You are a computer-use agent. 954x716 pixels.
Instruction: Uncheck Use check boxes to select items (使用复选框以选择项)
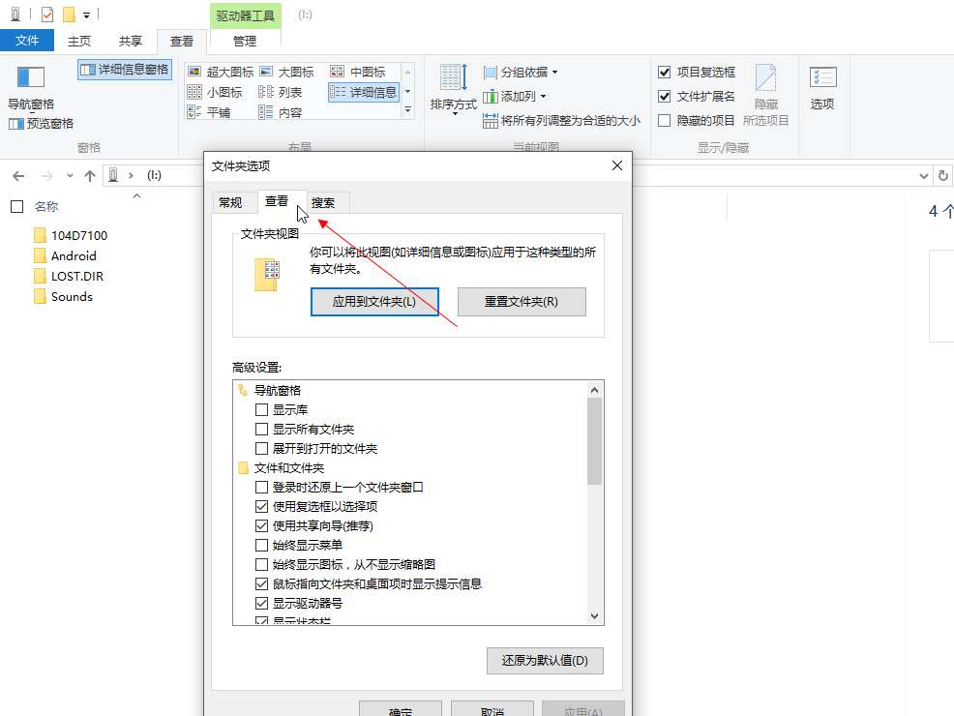(x=261, y=506)
